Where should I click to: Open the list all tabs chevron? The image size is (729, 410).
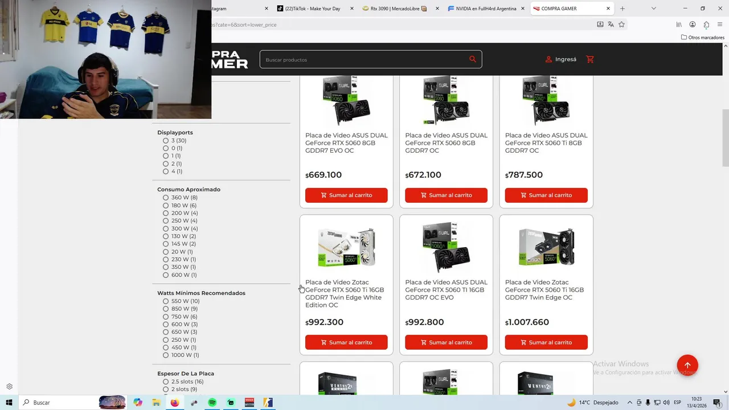tap(653, 9)
